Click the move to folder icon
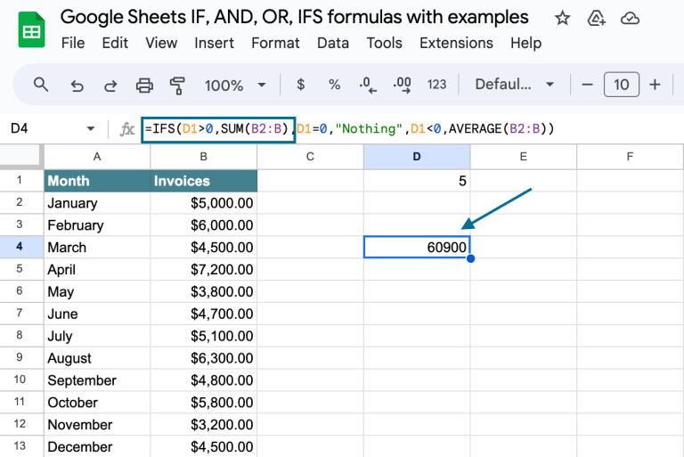 tap(597, 18)
